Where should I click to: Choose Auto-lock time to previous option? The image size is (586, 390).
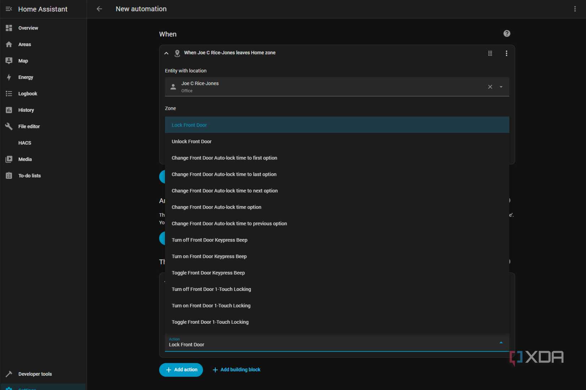point(337,224)
